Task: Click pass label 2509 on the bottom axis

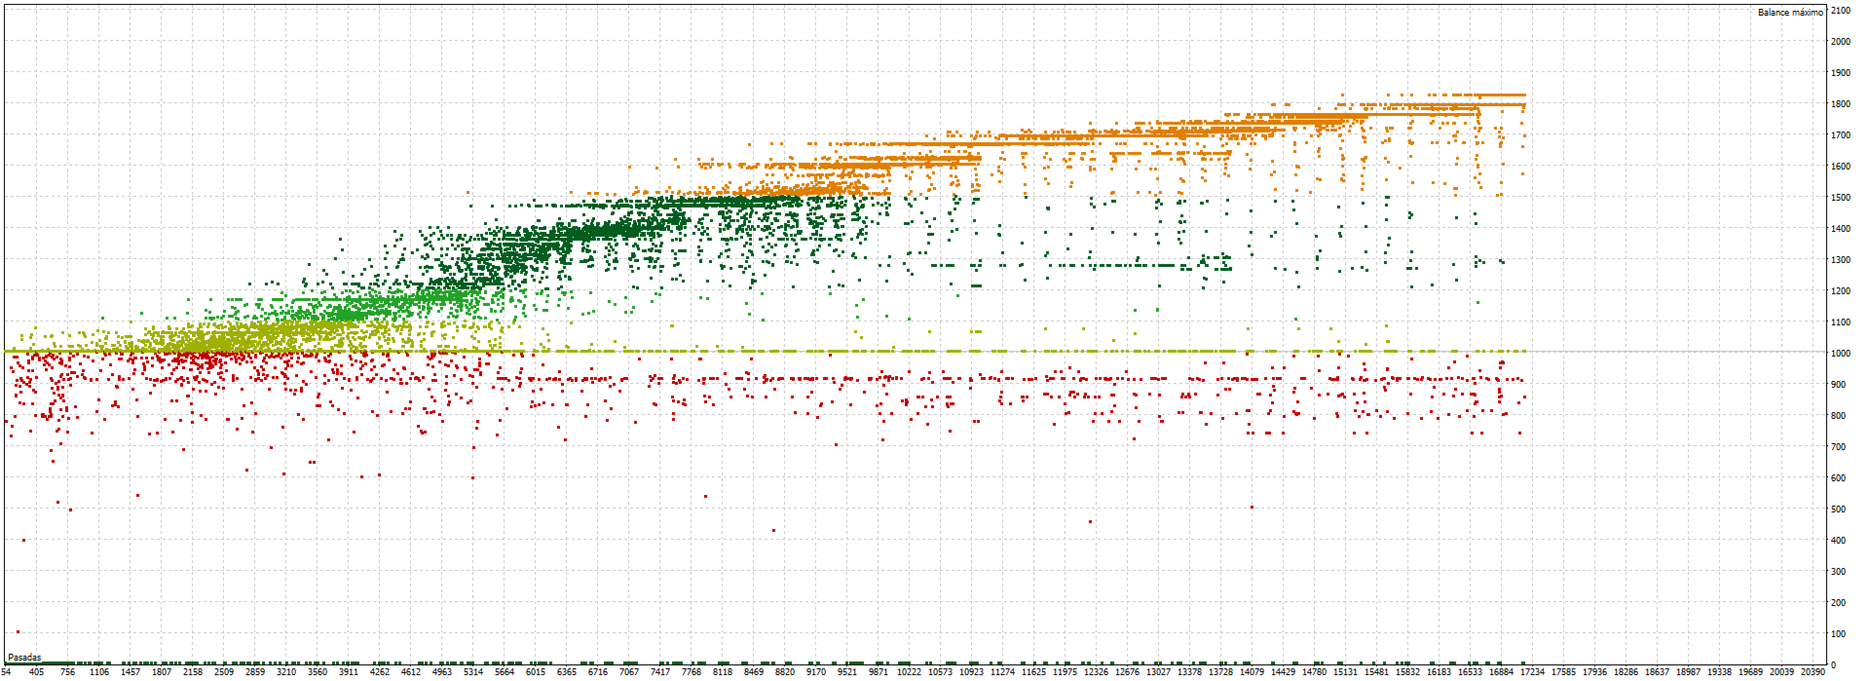Action: [224, 672]
